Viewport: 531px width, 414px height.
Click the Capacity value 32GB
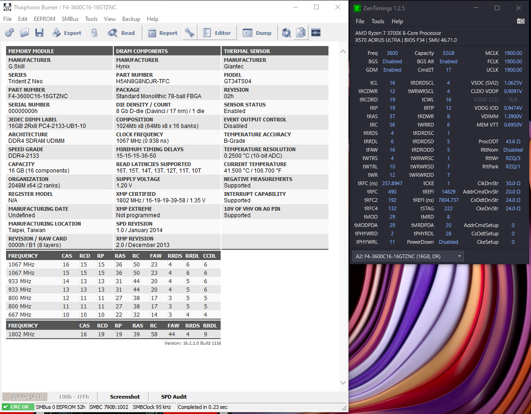tap(448, 53)
